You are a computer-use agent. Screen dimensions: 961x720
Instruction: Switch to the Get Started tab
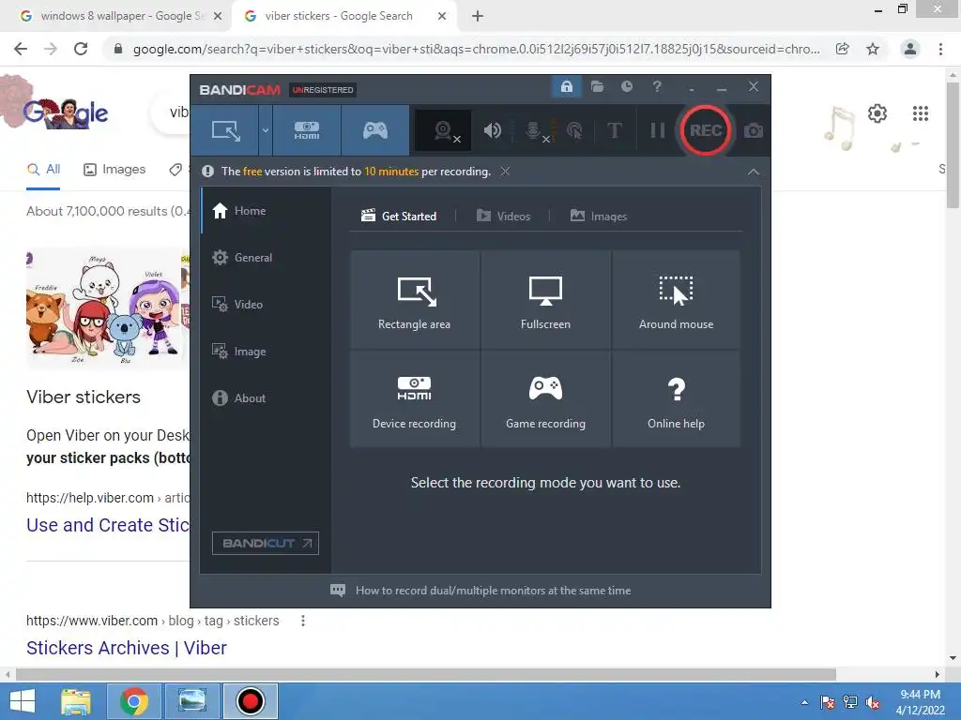(x=399, y=217)
